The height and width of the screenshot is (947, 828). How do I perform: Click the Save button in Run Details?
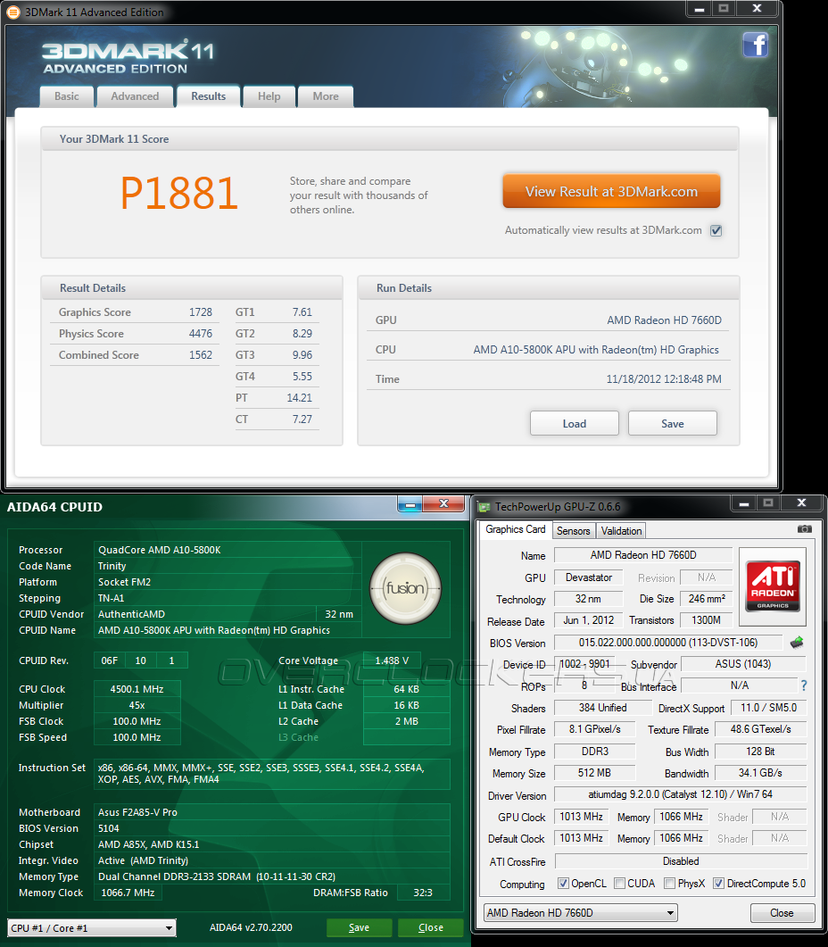coord(672,423)
